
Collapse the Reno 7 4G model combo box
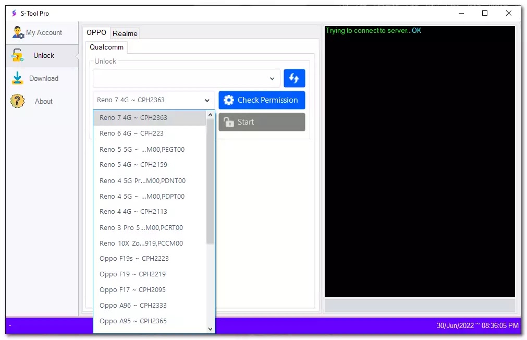pos(154,100)
